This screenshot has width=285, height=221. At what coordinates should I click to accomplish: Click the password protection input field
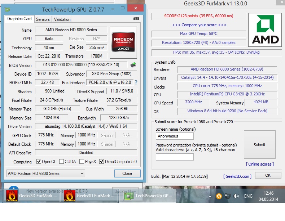tap(175, 157)
